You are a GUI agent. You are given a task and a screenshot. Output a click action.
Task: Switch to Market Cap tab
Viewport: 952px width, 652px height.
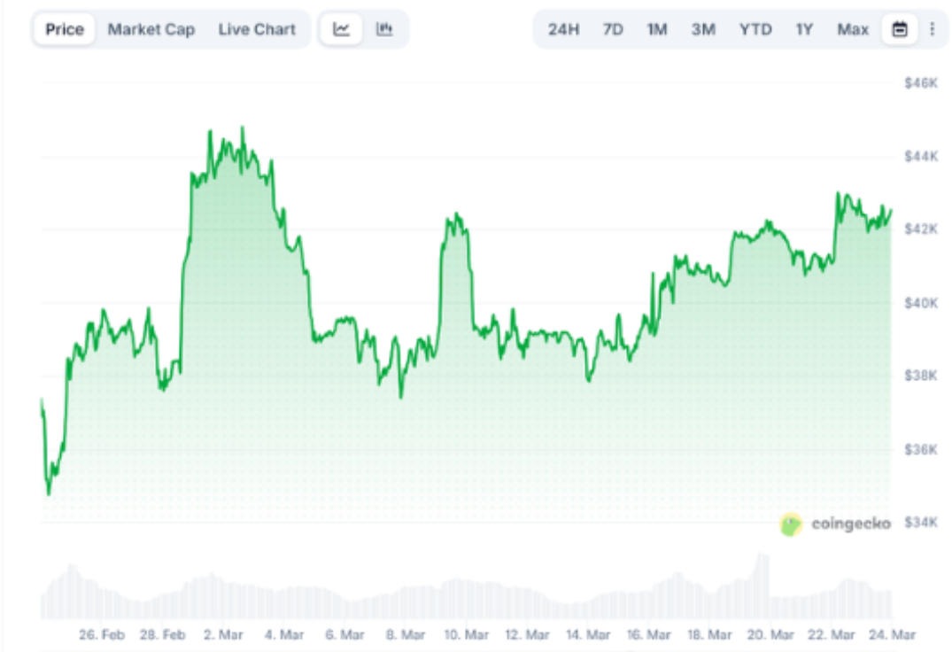point(151,29)
